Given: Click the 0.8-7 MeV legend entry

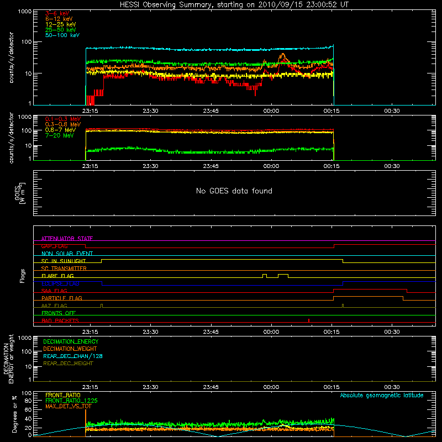Looking at the screenshot, I should 60,130.
